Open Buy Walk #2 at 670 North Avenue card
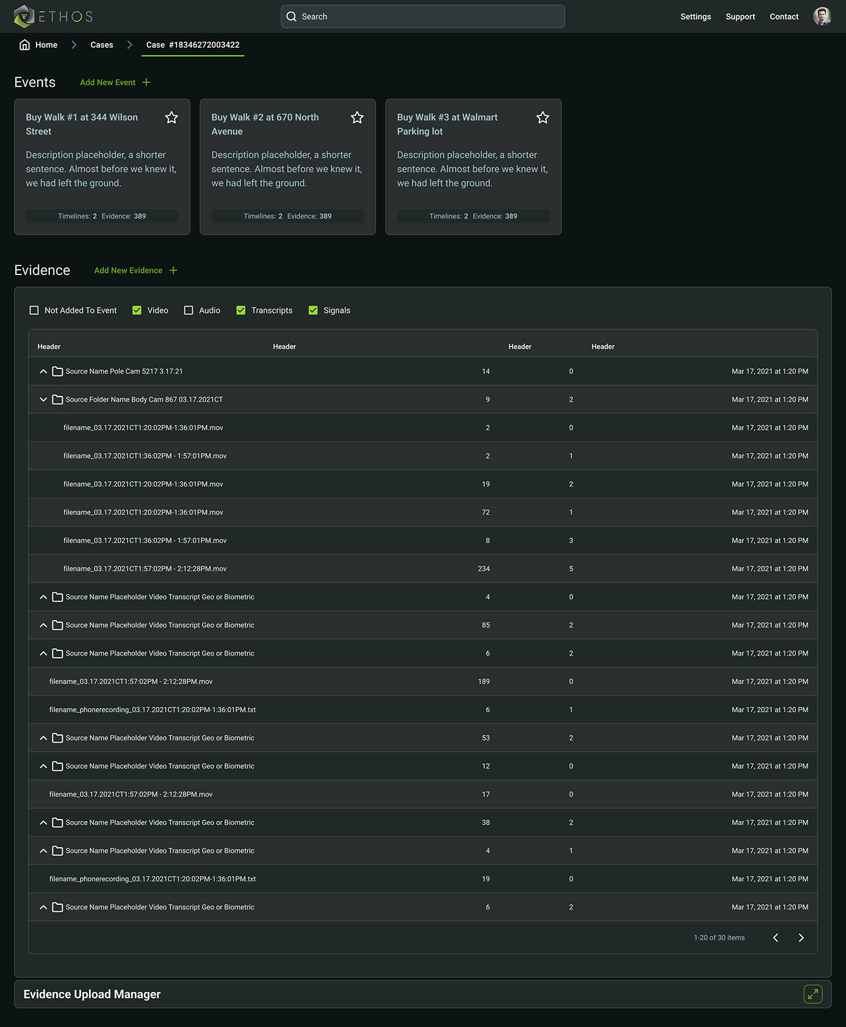846x1027 pixels. 288,167
